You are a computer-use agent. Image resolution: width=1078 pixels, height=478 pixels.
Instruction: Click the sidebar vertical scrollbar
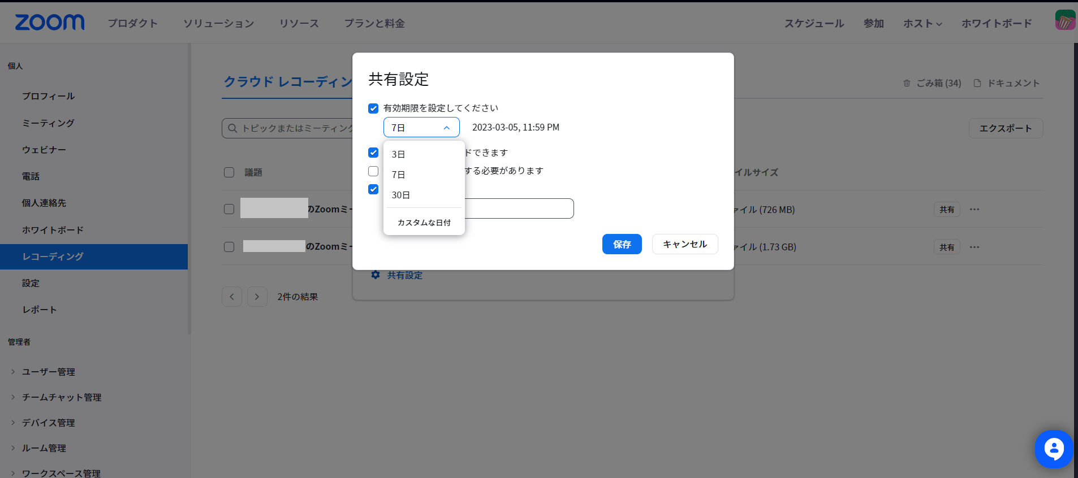pos(189,186)
